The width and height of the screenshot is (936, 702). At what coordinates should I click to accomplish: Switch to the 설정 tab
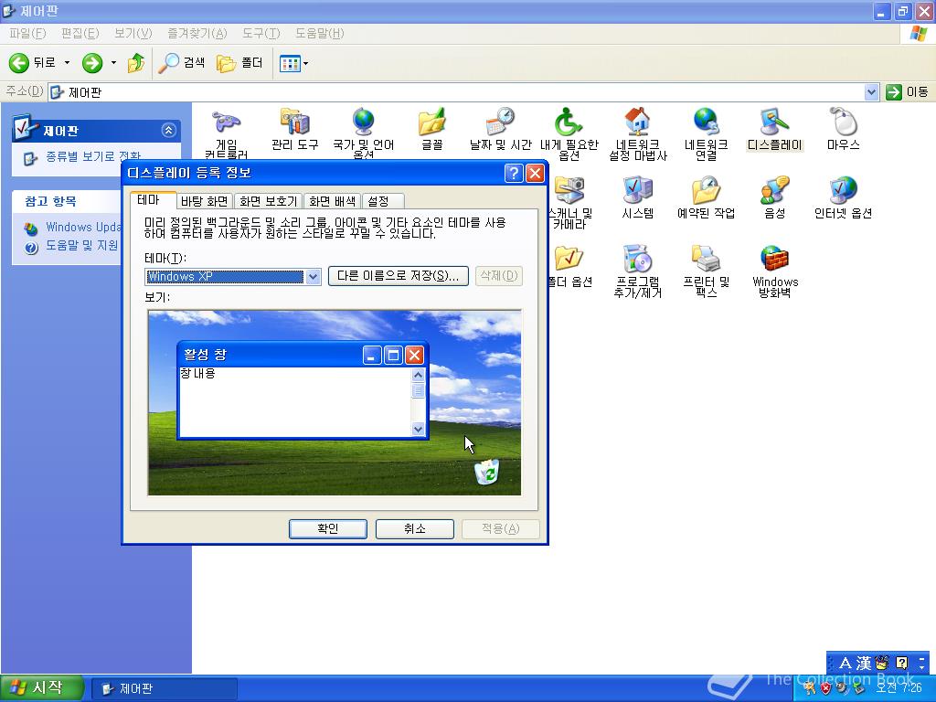coord(382,201)
